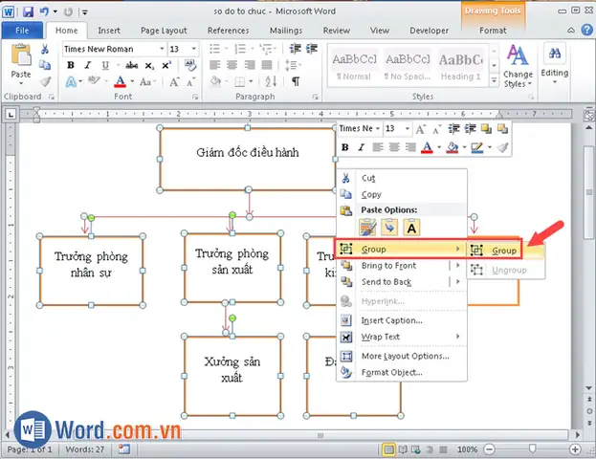Click Zoom In plus button in status bar
Viewport: 596px width, 459px height.
[x=575, y=449]
